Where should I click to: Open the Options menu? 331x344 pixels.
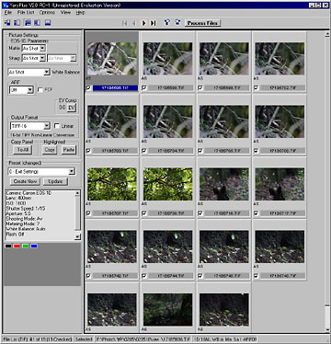pos(47,12)
